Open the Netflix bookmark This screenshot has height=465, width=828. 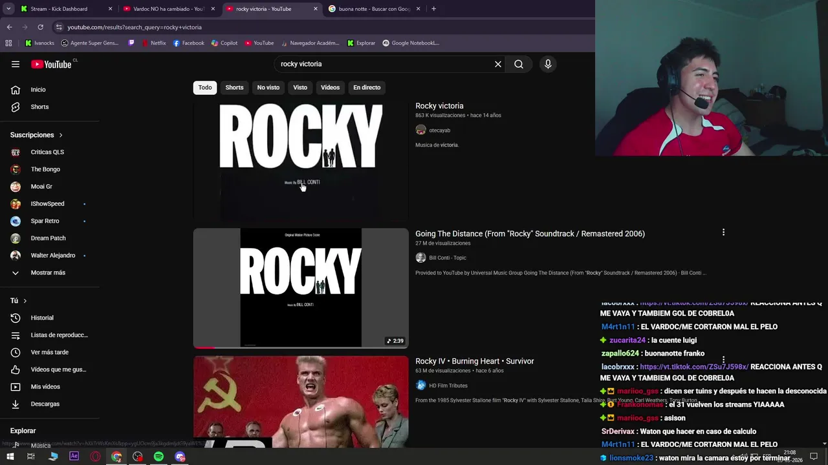pyautogui.click(x=153, y=43)
